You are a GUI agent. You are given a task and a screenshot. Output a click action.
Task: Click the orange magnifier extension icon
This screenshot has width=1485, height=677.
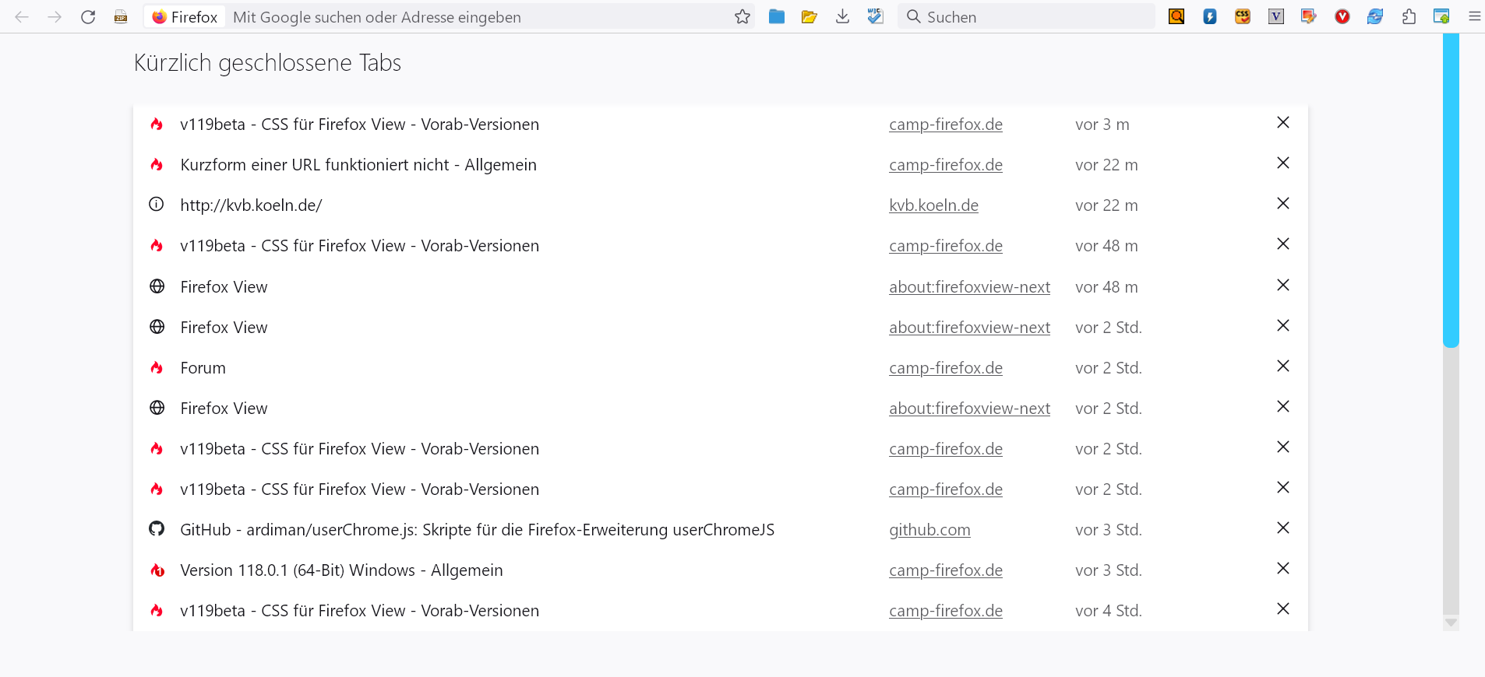1176,17
